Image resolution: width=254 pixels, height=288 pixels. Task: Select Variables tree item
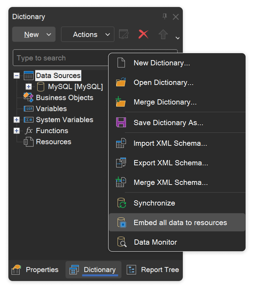point(51,109)
